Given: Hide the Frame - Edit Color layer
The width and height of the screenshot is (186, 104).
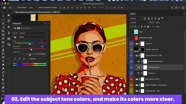Looking at the screenshot, I should point(131,50).
